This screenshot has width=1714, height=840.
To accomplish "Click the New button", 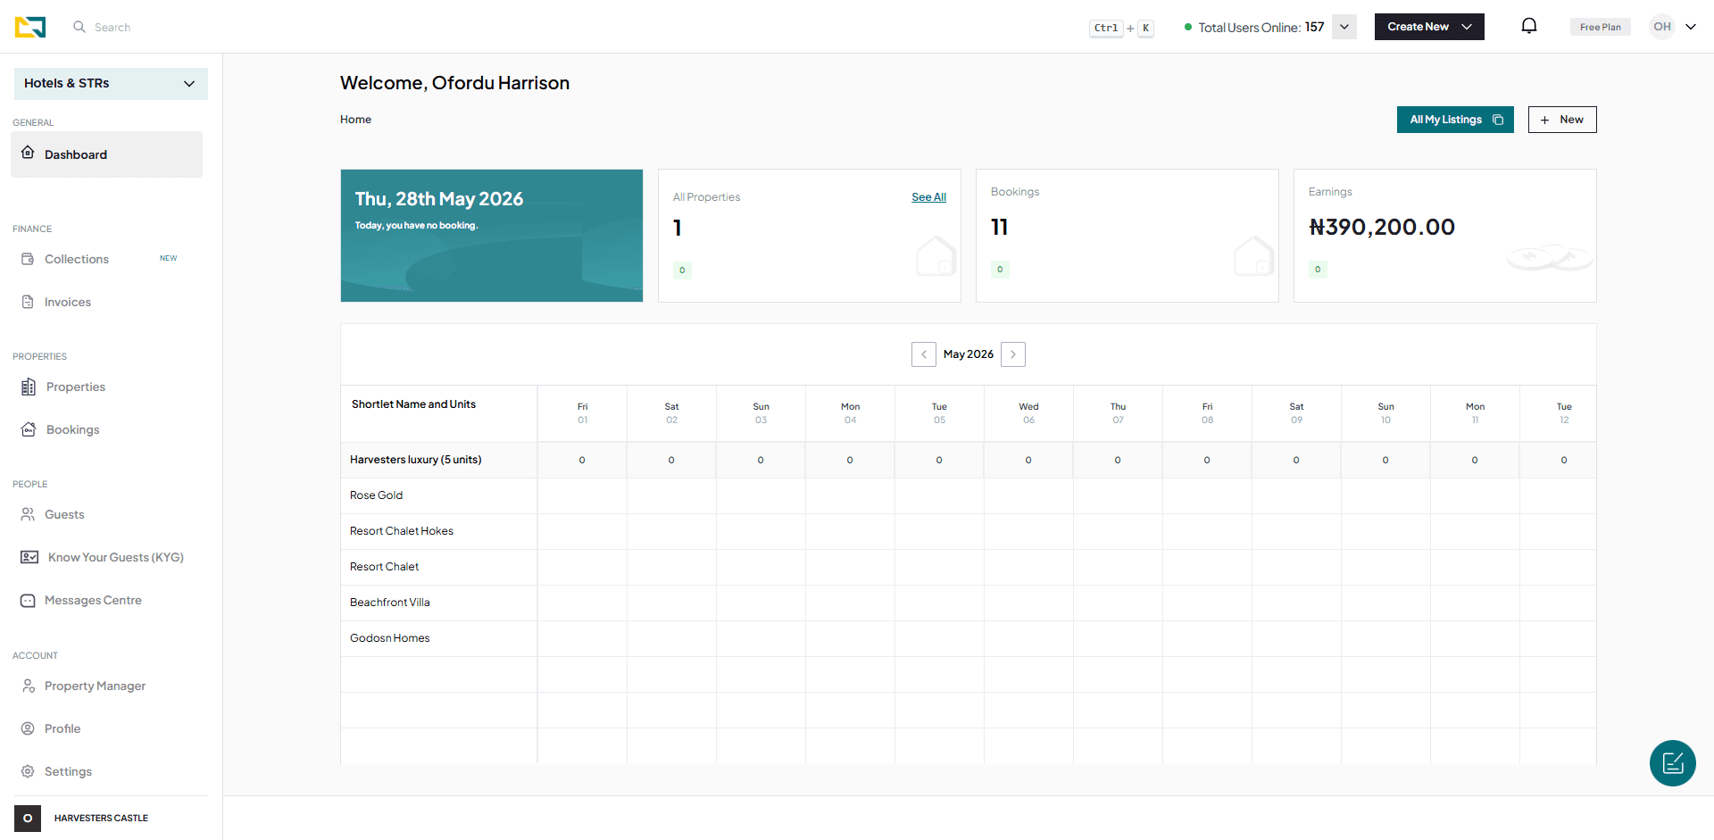I will pos(1562,120).
